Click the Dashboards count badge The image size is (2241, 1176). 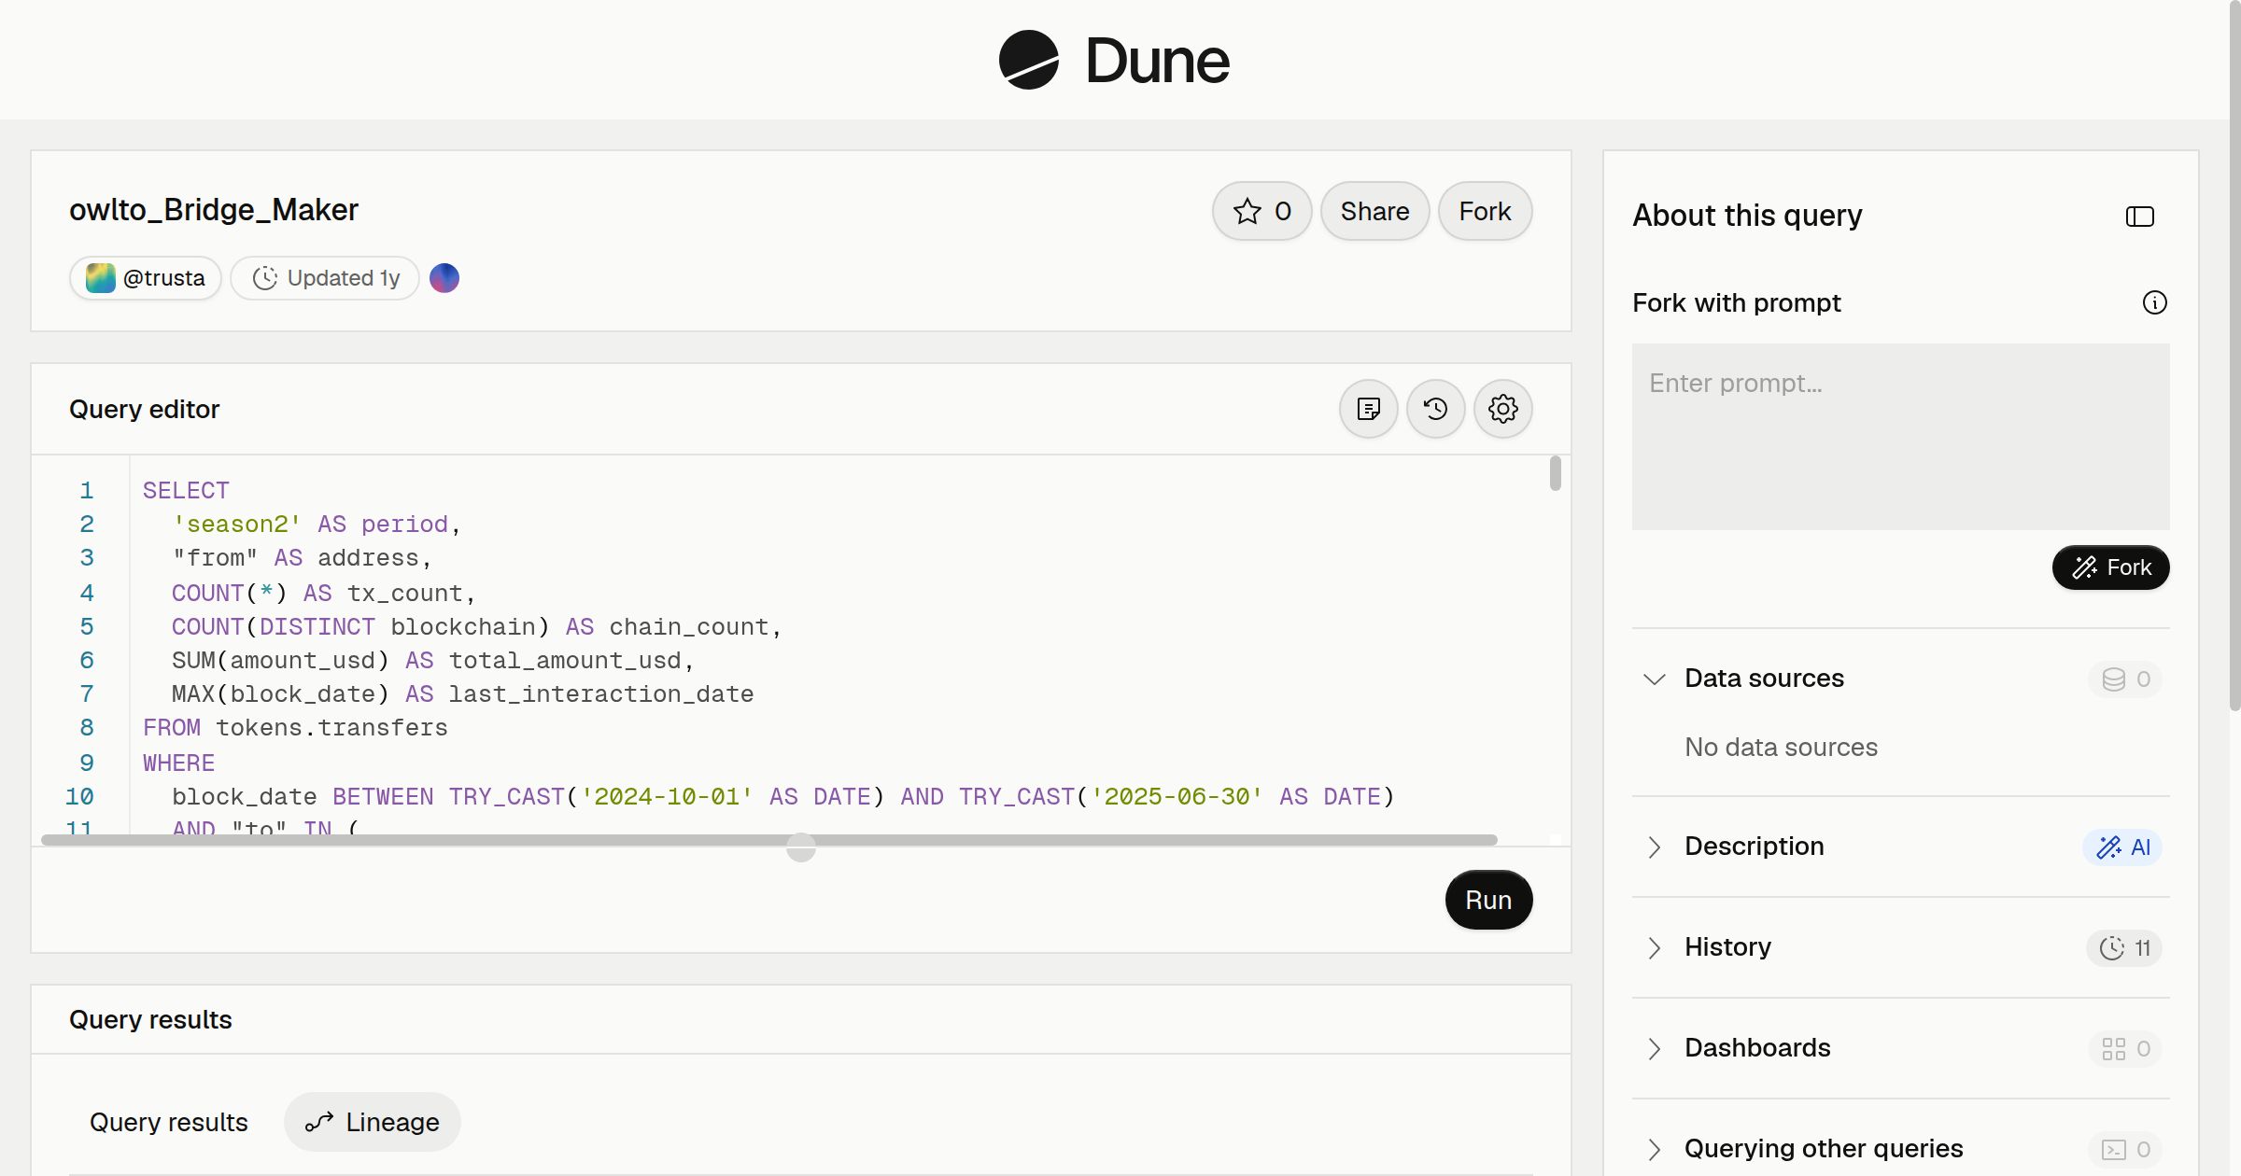click(x=2125, y=1048)
